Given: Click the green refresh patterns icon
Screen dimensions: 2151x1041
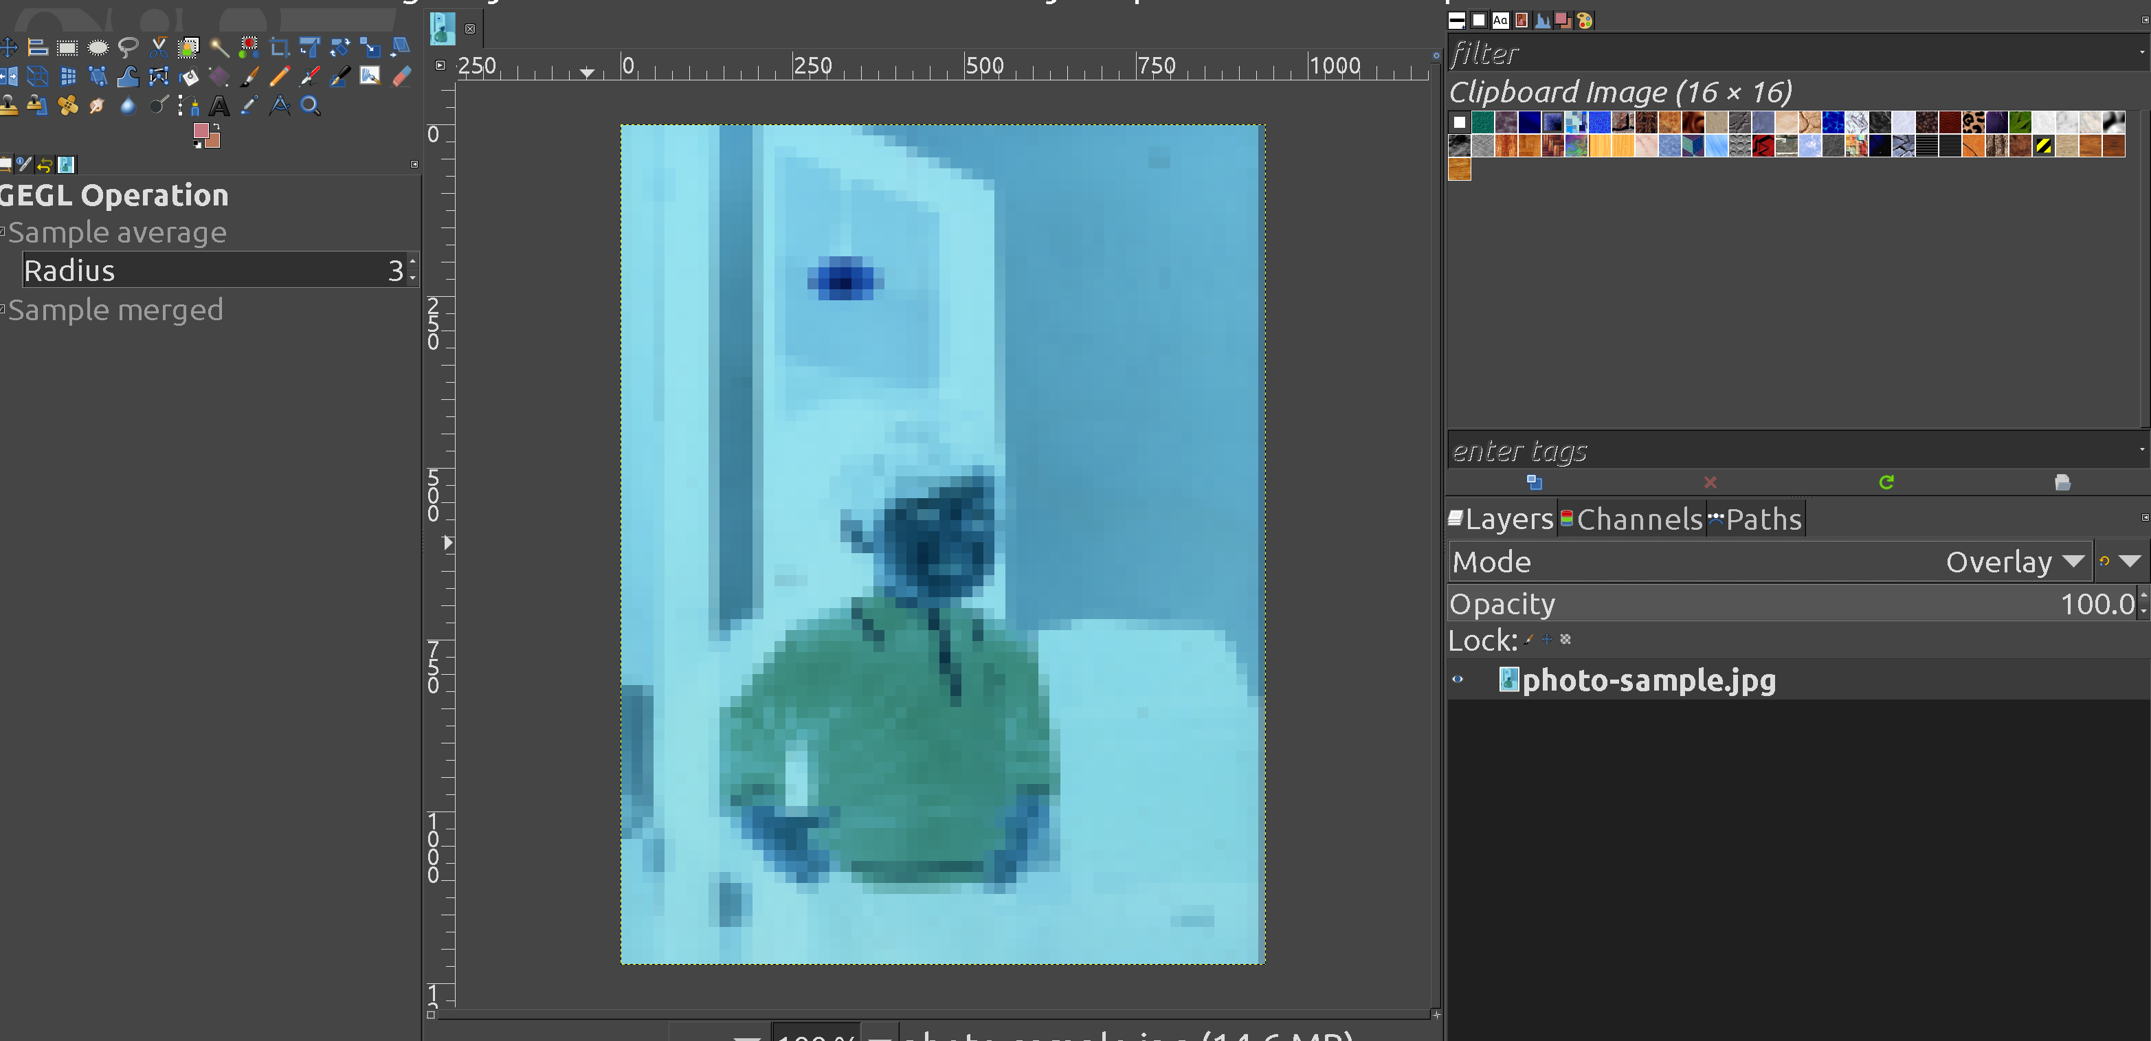Looking at the screenshot, I should tap(1886, 482).
